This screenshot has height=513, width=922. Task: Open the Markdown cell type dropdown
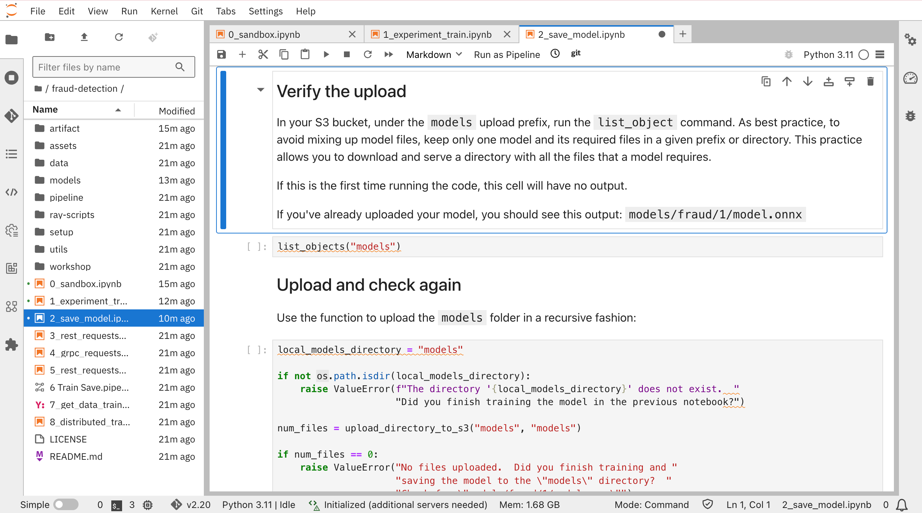434,55
